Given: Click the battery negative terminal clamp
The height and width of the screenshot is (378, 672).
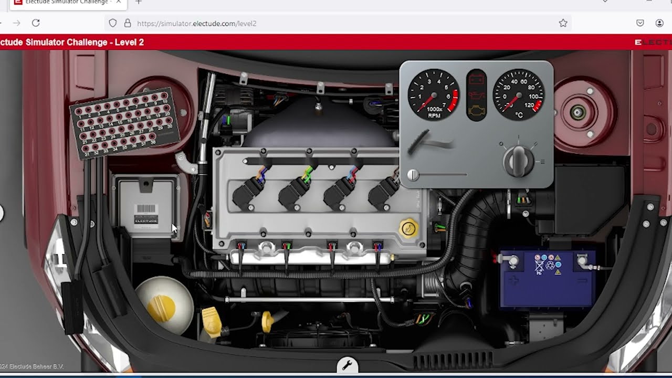Looking at the screenshot, I should [582, 260].
